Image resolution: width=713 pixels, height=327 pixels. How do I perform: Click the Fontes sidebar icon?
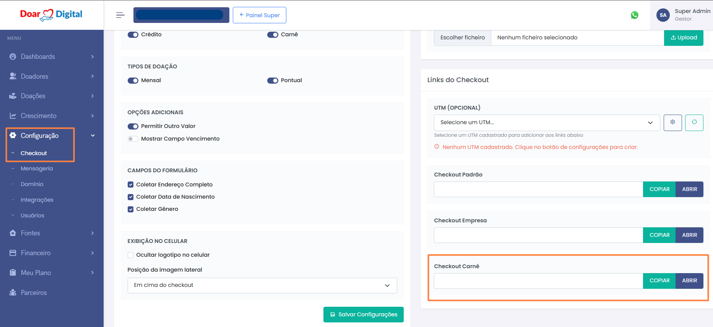[x=13, y=233]
